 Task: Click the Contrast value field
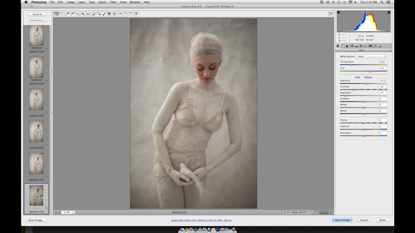pos(383,87)
